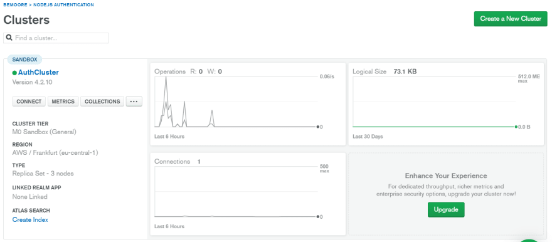Click the Clusters page heading

pyautogui.click(x=26, y=20)
